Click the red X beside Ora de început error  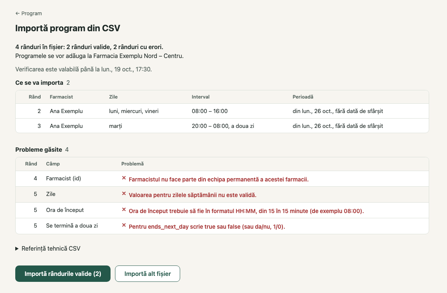124,210
